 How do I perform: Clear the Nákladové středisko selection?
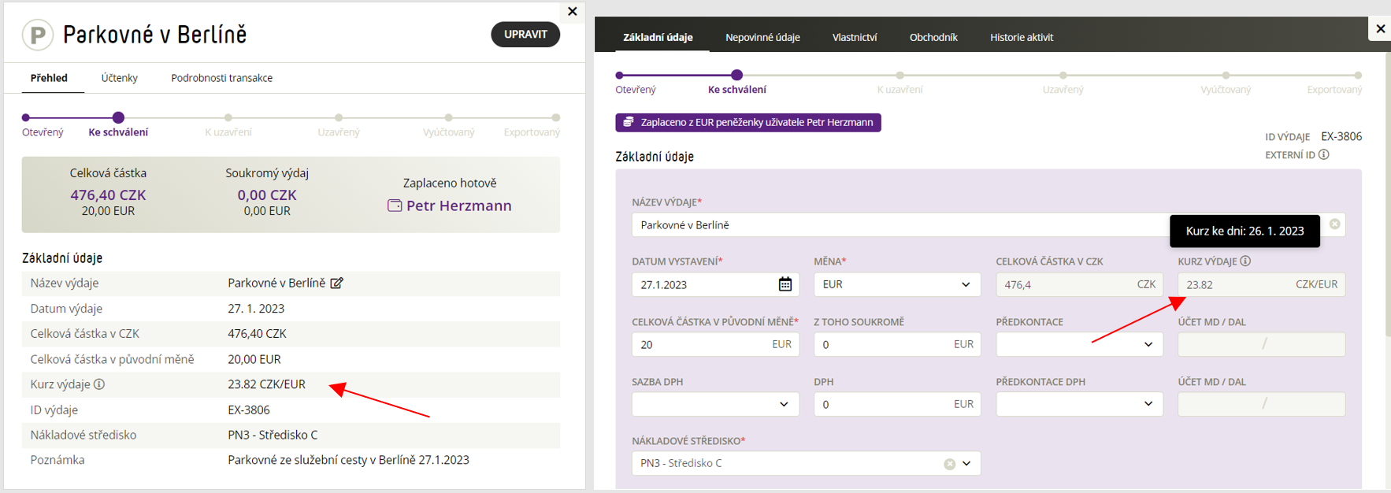point(950,464)
